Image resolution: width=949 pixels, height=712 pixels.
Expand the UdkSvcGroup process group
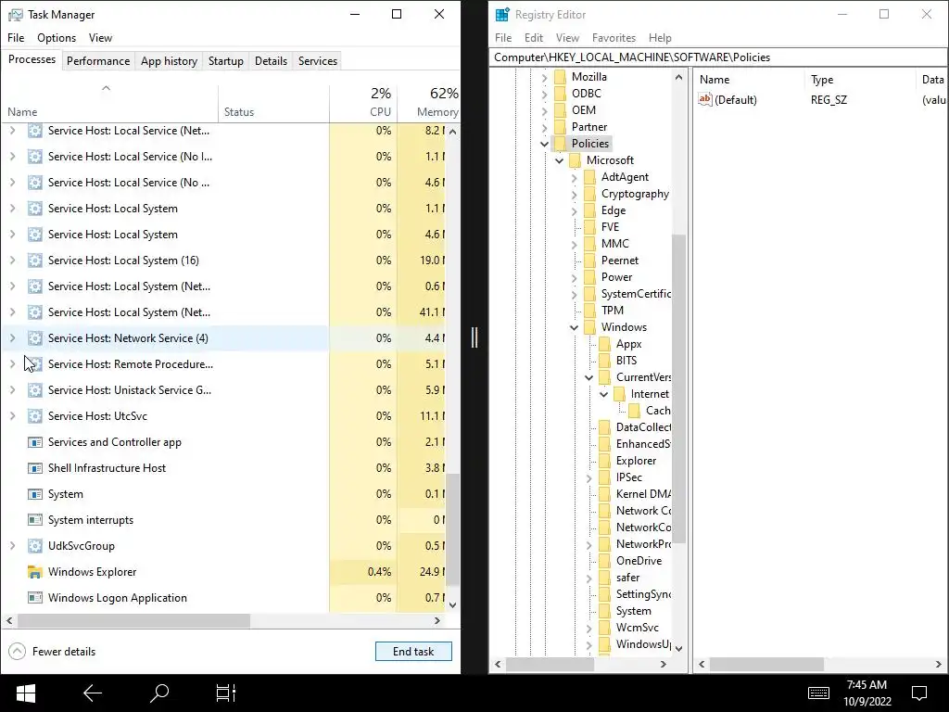pyautogui.click(x=12, y=545)
